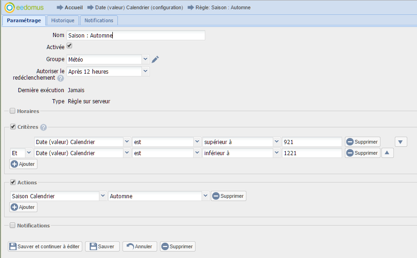Screen dimensions: 417x258
Task: Switch to the Historique tab
Action: [x=63, y=20]
